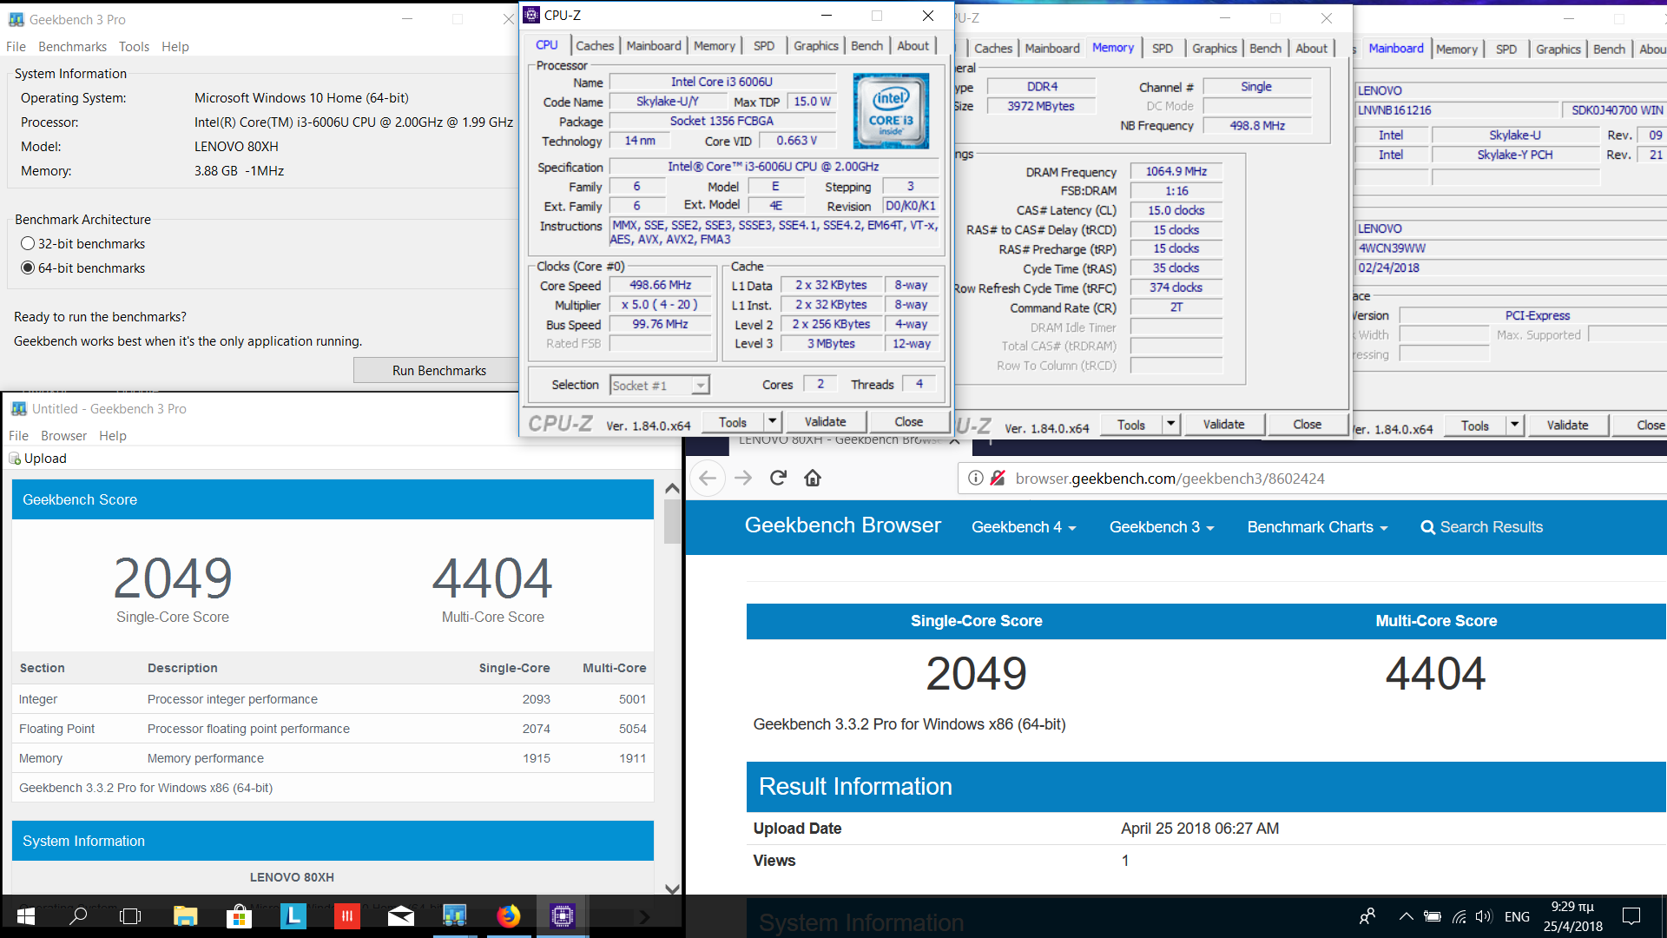Open SPD tab in front CPU-Z
Screen dimensions: 1667x938
(764, 46)
